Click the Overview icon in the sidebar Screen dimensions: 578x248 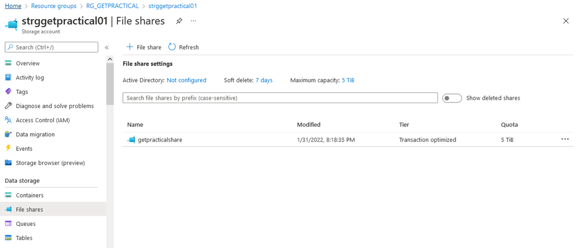(8, 63)
